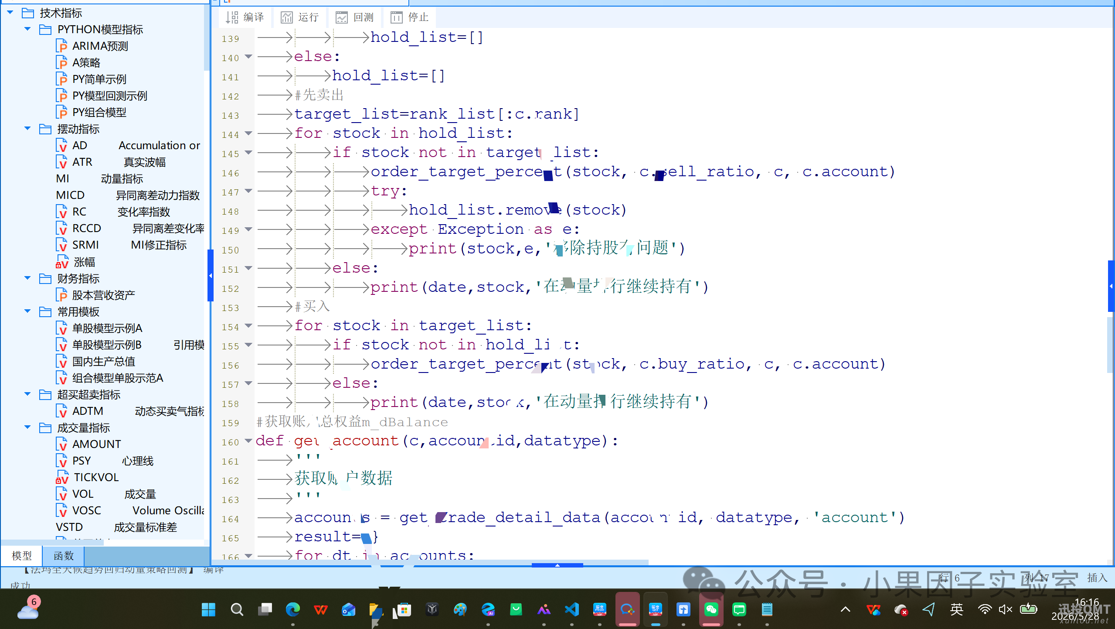Open the weather widget on taskbar
The width and height of the screenshot is (1115, 629).
pyautogui.click(x=28, y=608)
